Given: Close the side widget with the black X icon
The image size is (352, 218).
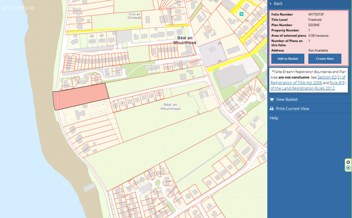Looking at the screenshot, I should tap(348, 162).
